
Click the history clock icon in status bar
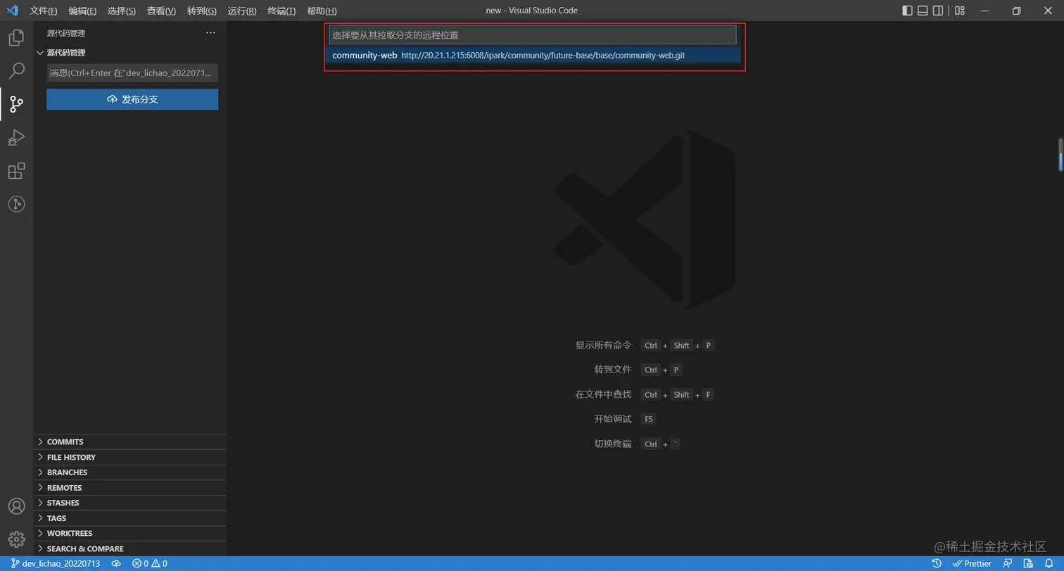[x=937, y=563]
